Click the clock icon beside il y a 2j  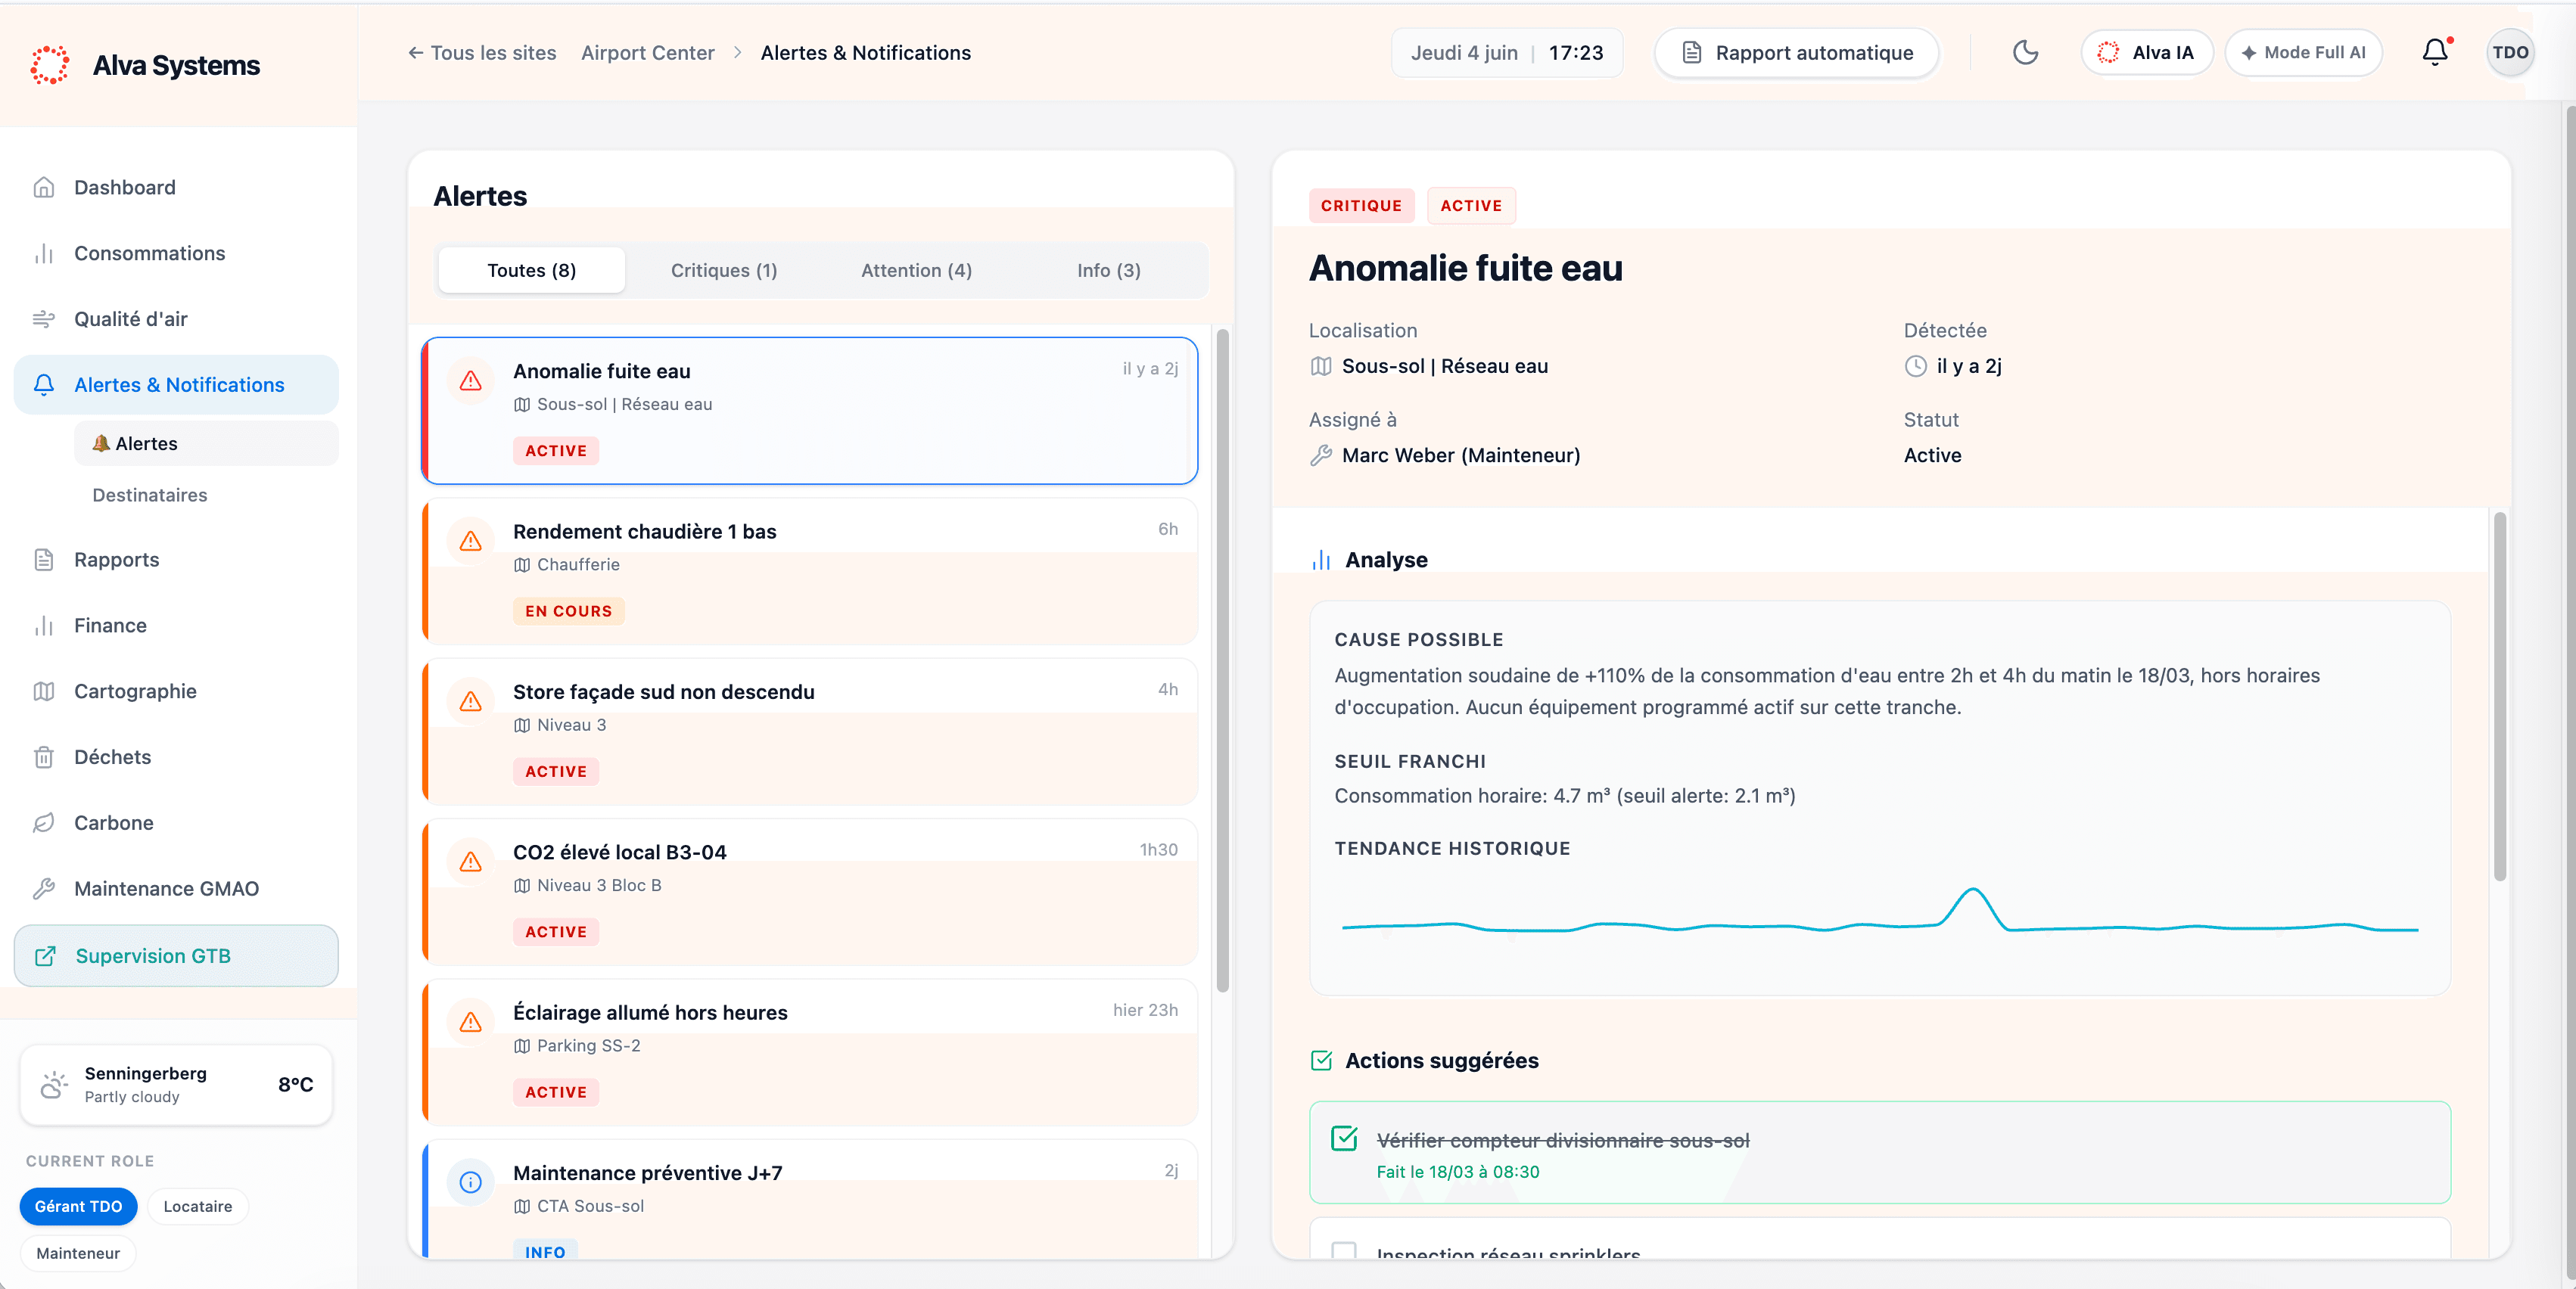point(1915,367)
